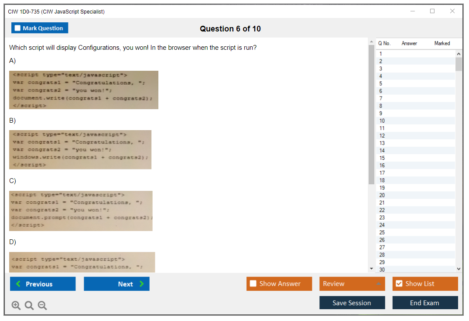
Task: Click the zoom out magnifier icon
Action: [42, 306]
